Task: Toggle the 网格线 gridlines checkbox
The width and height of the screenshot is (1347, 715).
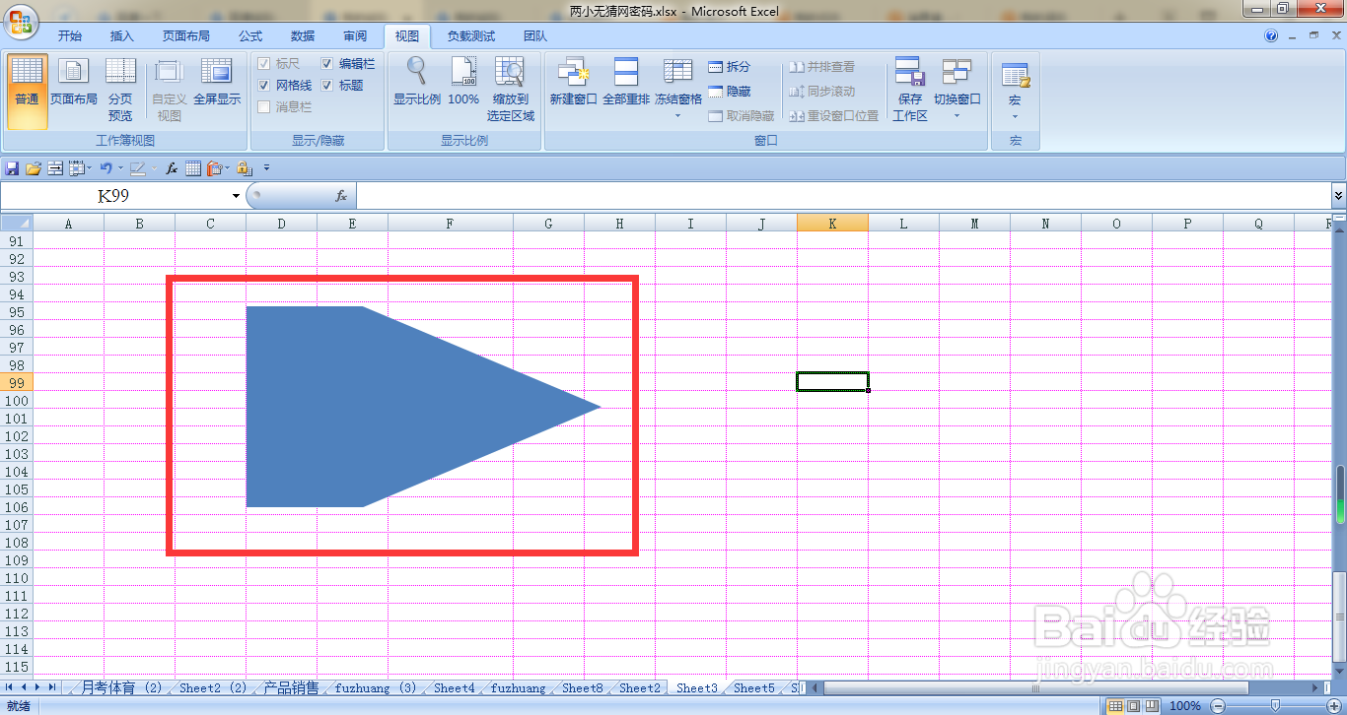Action: click(x=263, y=86)
